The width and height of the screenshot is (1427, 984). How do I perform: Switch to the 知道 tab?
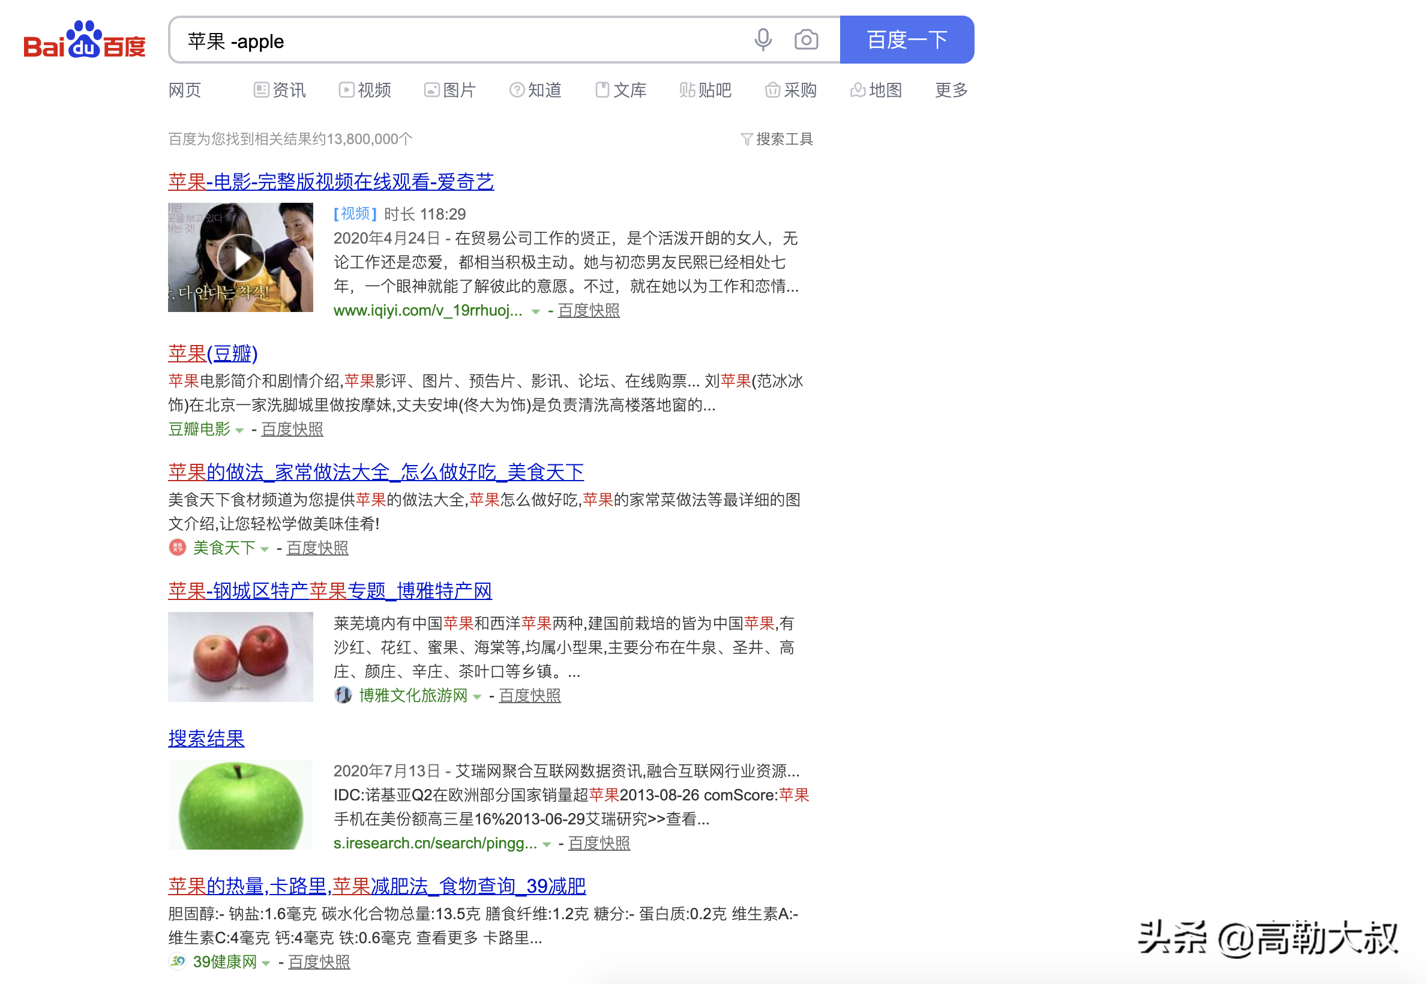click(535, 91)
